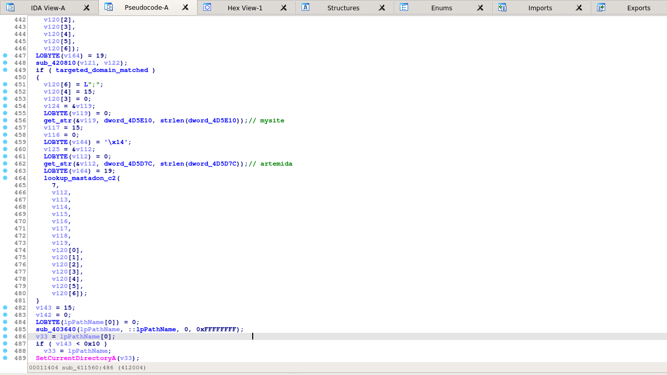Close the Hex View-1 tab
The width and height of the screenshot is (667, 375).
[x=284, y=8]
